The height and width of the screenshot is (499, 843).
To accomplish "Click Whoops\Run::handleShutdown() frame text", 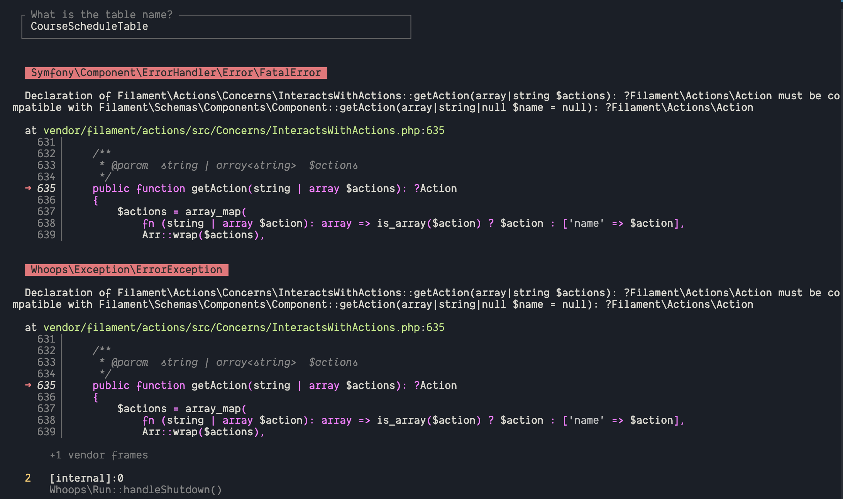I will click(x=135, y=490).
